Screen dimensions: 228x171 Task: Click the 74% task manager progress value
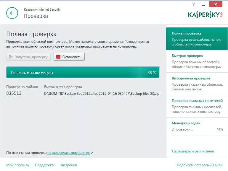click(219, 129)
